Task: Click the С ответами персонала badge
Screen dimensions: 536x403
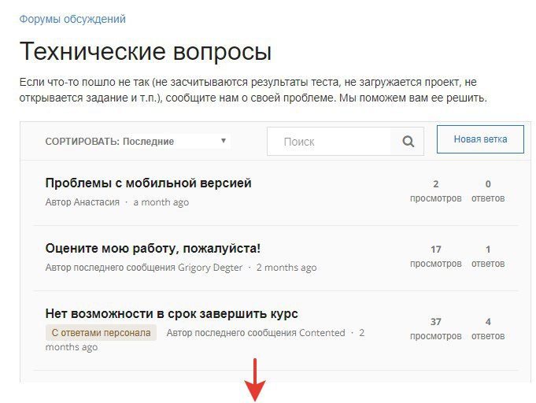Action: click(101, 333)
